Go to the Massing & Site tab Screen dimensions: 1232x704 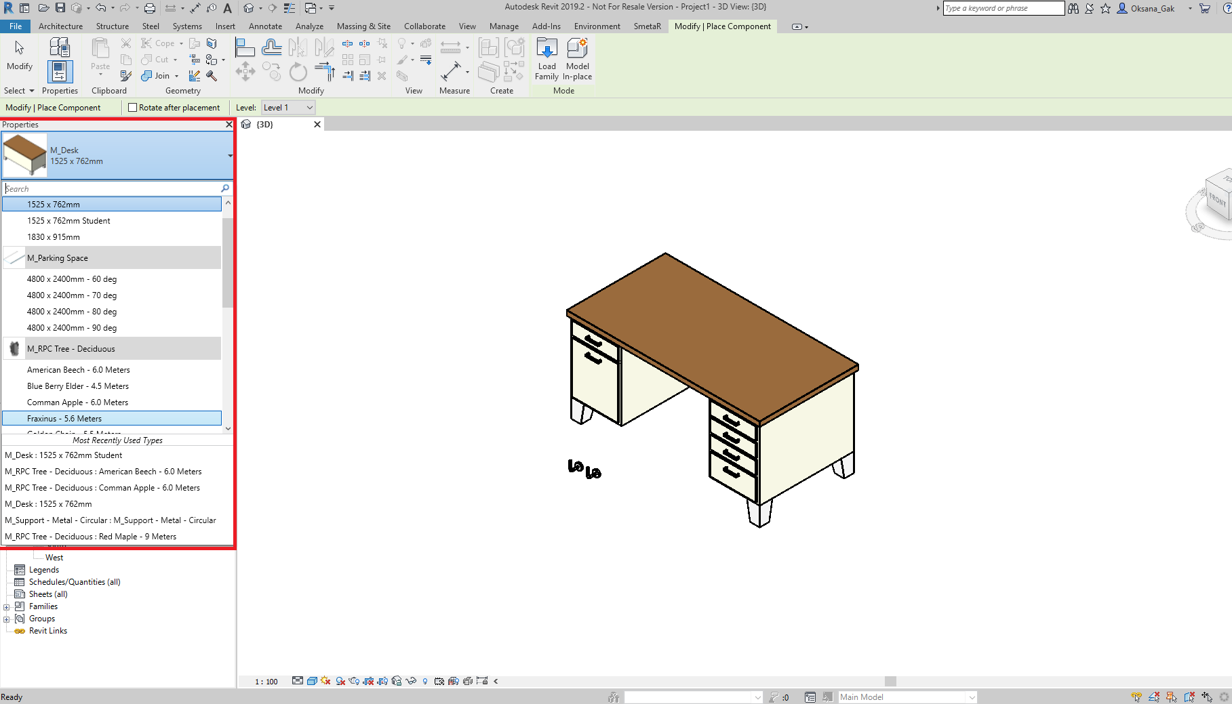pyautogui.click(x=363, y=26)
